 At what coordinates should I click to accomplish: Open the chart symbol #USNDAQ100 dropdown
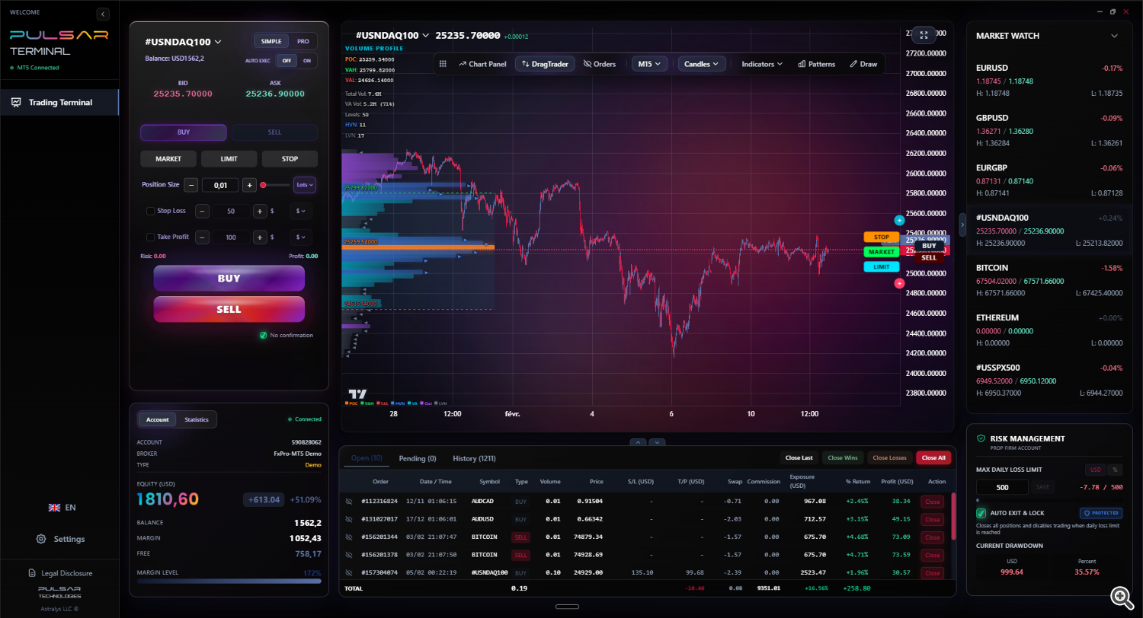[x=392, y=36]
